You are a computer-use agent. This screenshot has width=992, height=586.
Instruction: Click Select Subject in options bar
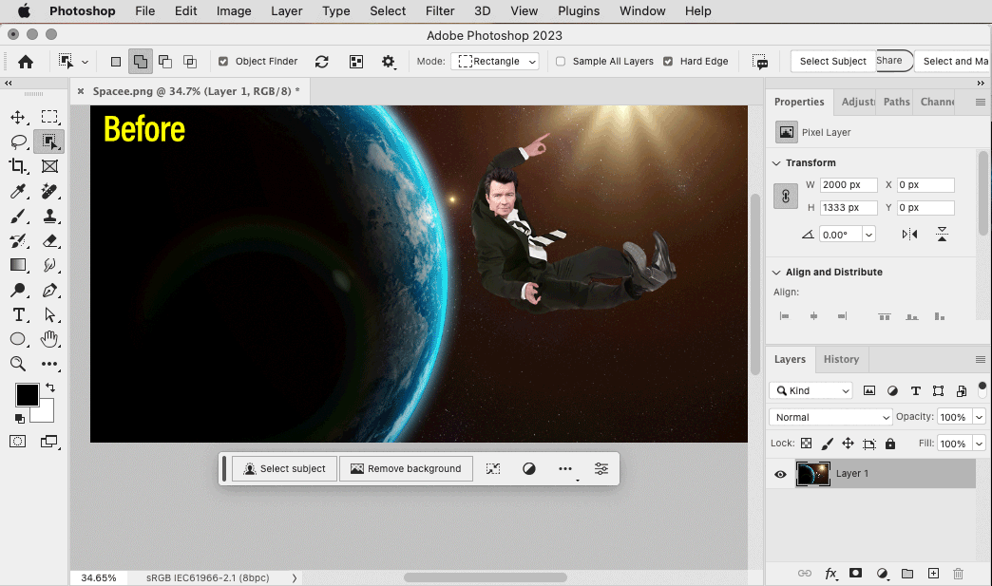point(832,61)
